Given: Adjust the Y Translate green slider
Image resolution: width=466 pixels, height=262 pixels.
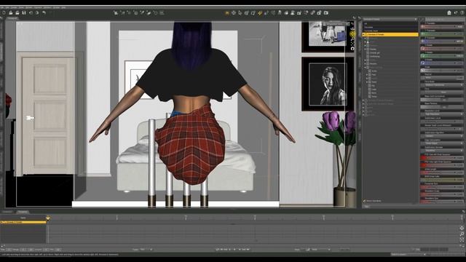Looking at the screenshot, I should click(x=442, y=34).
